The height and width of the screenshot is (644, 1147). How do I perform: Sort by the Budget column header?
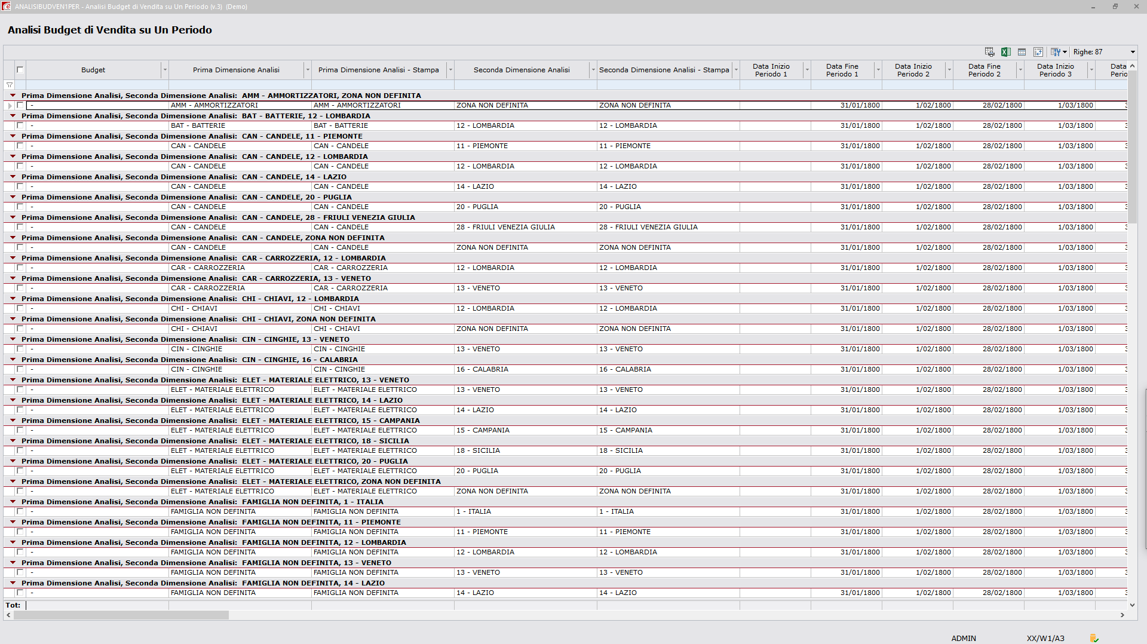pos(93,70)
